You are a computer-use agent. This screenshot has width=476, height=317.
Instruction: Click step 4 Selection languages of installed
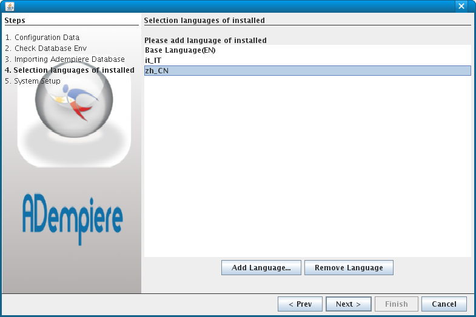[70, 70]
